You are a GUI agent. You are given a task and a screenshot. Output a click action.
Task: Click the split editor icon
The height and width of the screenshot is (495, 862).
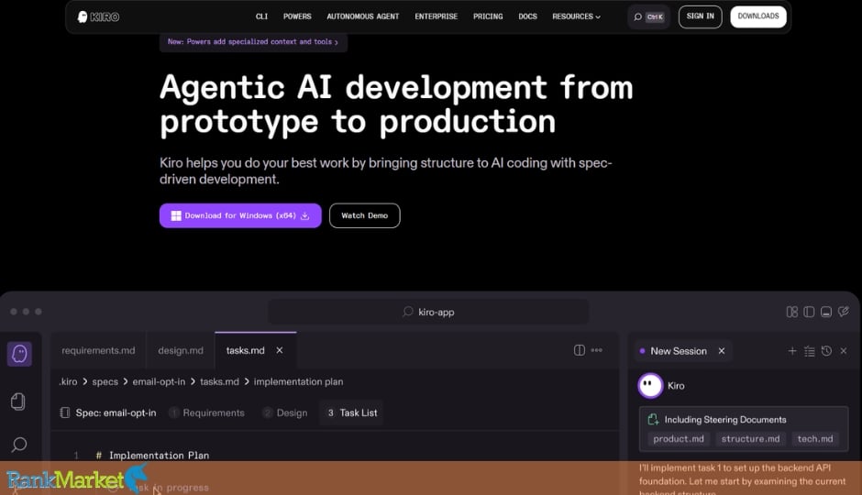(x=580, y=350)
